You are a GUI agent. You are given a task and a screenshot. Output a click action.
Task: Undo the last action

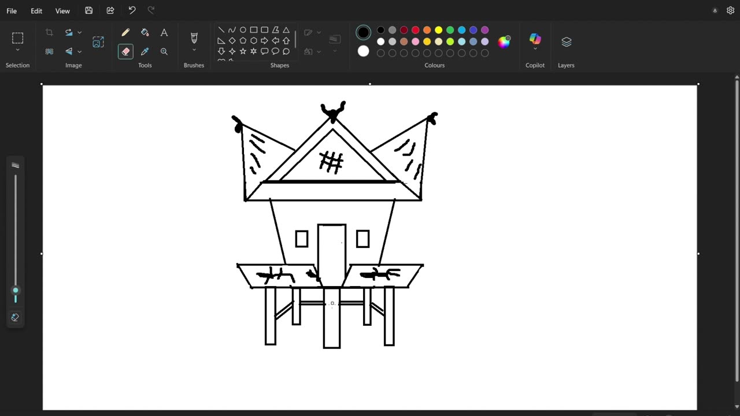pos(132,10)
